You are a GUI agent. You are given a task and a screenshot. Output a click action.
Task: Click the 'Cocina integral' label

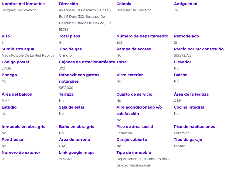(189, 107)
